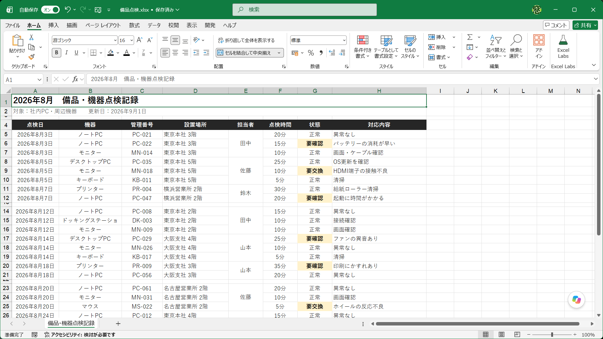Click the AutoSum sigma icon
Viewport: 603px width, 339px height.
pos(470,37)
